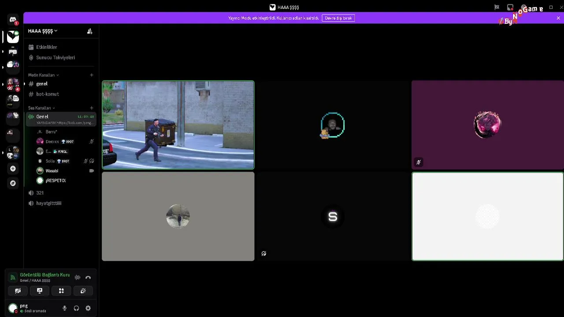
Task: Select the bearded avatar participant tile
Action: click(x=333, y=125)
